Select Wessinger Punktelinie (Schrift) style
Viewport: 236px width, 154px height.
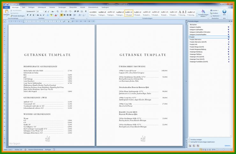pos(209,62)
